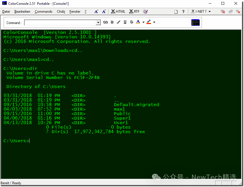Click the max1 directory entry
The width and height of the screenshot is (244, 187).
pyautogui.click(x=119, y=109)
